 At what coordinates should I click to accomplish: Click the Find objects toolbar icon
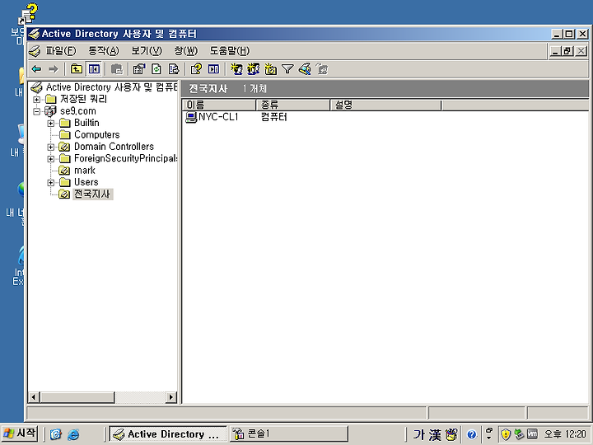(305, 69)
